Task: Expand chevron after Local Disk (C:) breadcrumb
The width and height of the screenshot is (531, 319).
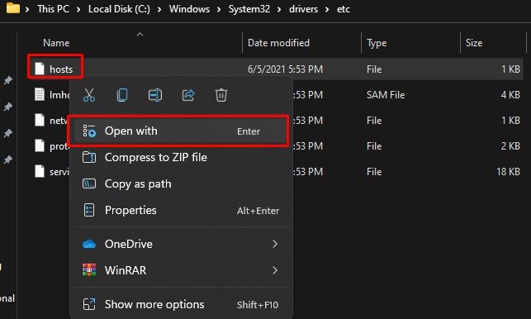Action: coord(159,9)
